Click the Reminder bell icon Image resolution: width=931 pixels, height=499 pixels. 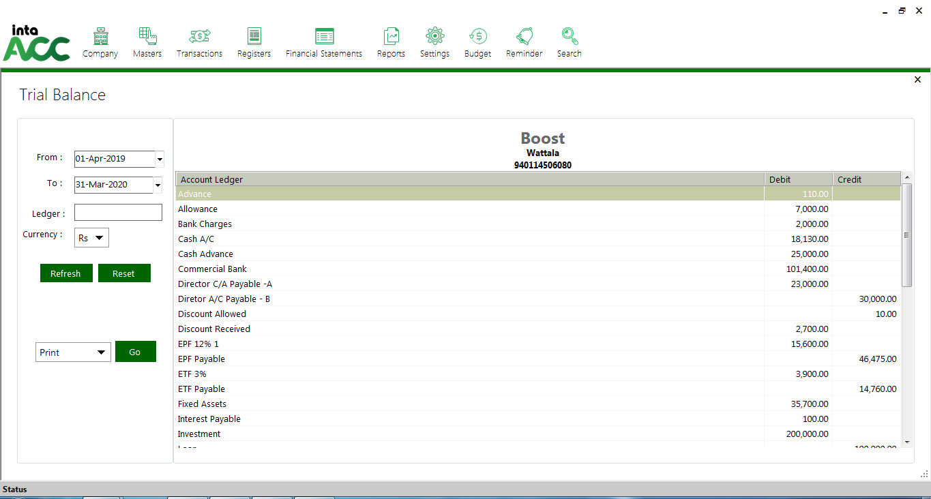pos(524,37)
